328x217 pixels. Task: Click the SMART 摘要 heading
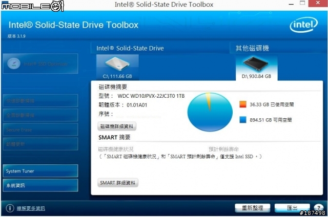click(x=114, y=137)
